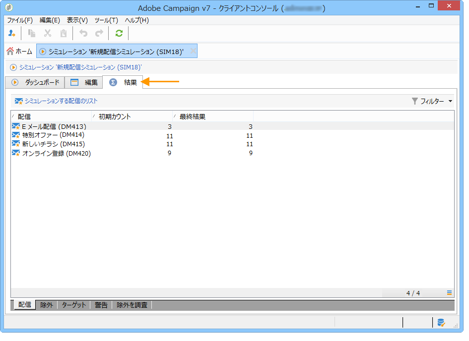The width and height of the screenshot is (469, 341).
Task: Open the 編集(E) menu
Action: 50,20
